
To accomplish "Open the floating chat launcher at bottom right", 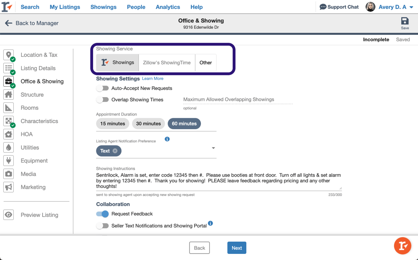I will point(402,246).
